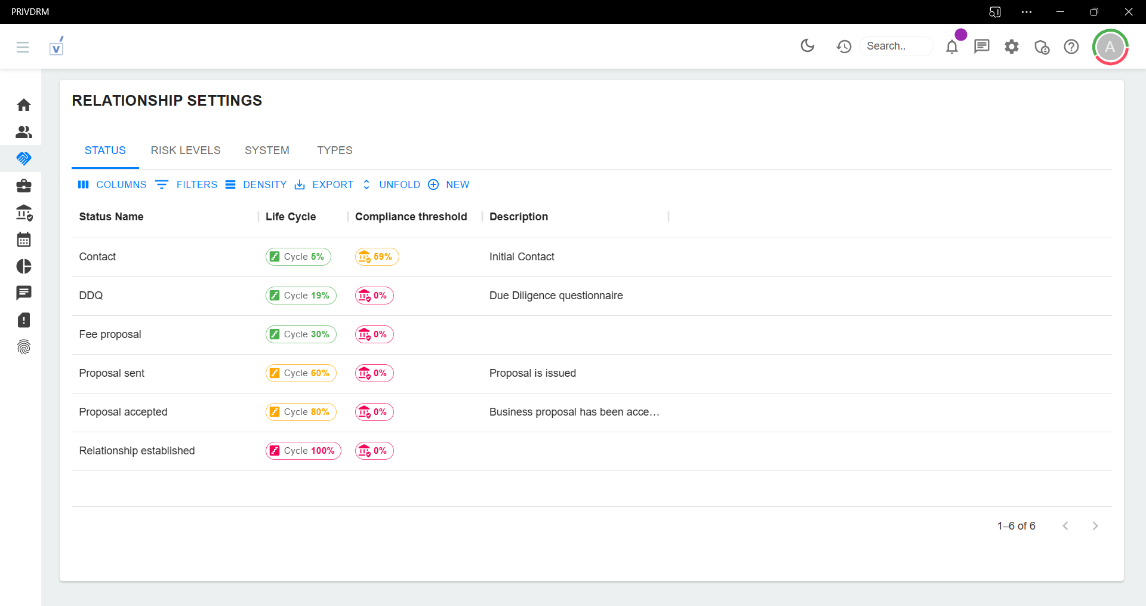
Task: Open the hamburger navigation menu
Action: coord(23,47)
